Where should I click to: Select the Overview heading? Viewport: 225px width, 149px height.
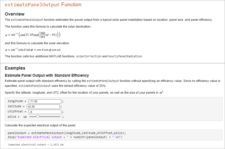coord(15,14)
